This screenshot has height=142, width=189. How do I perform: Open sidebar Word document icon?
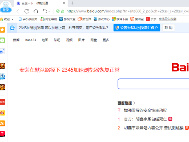point(2,51)
